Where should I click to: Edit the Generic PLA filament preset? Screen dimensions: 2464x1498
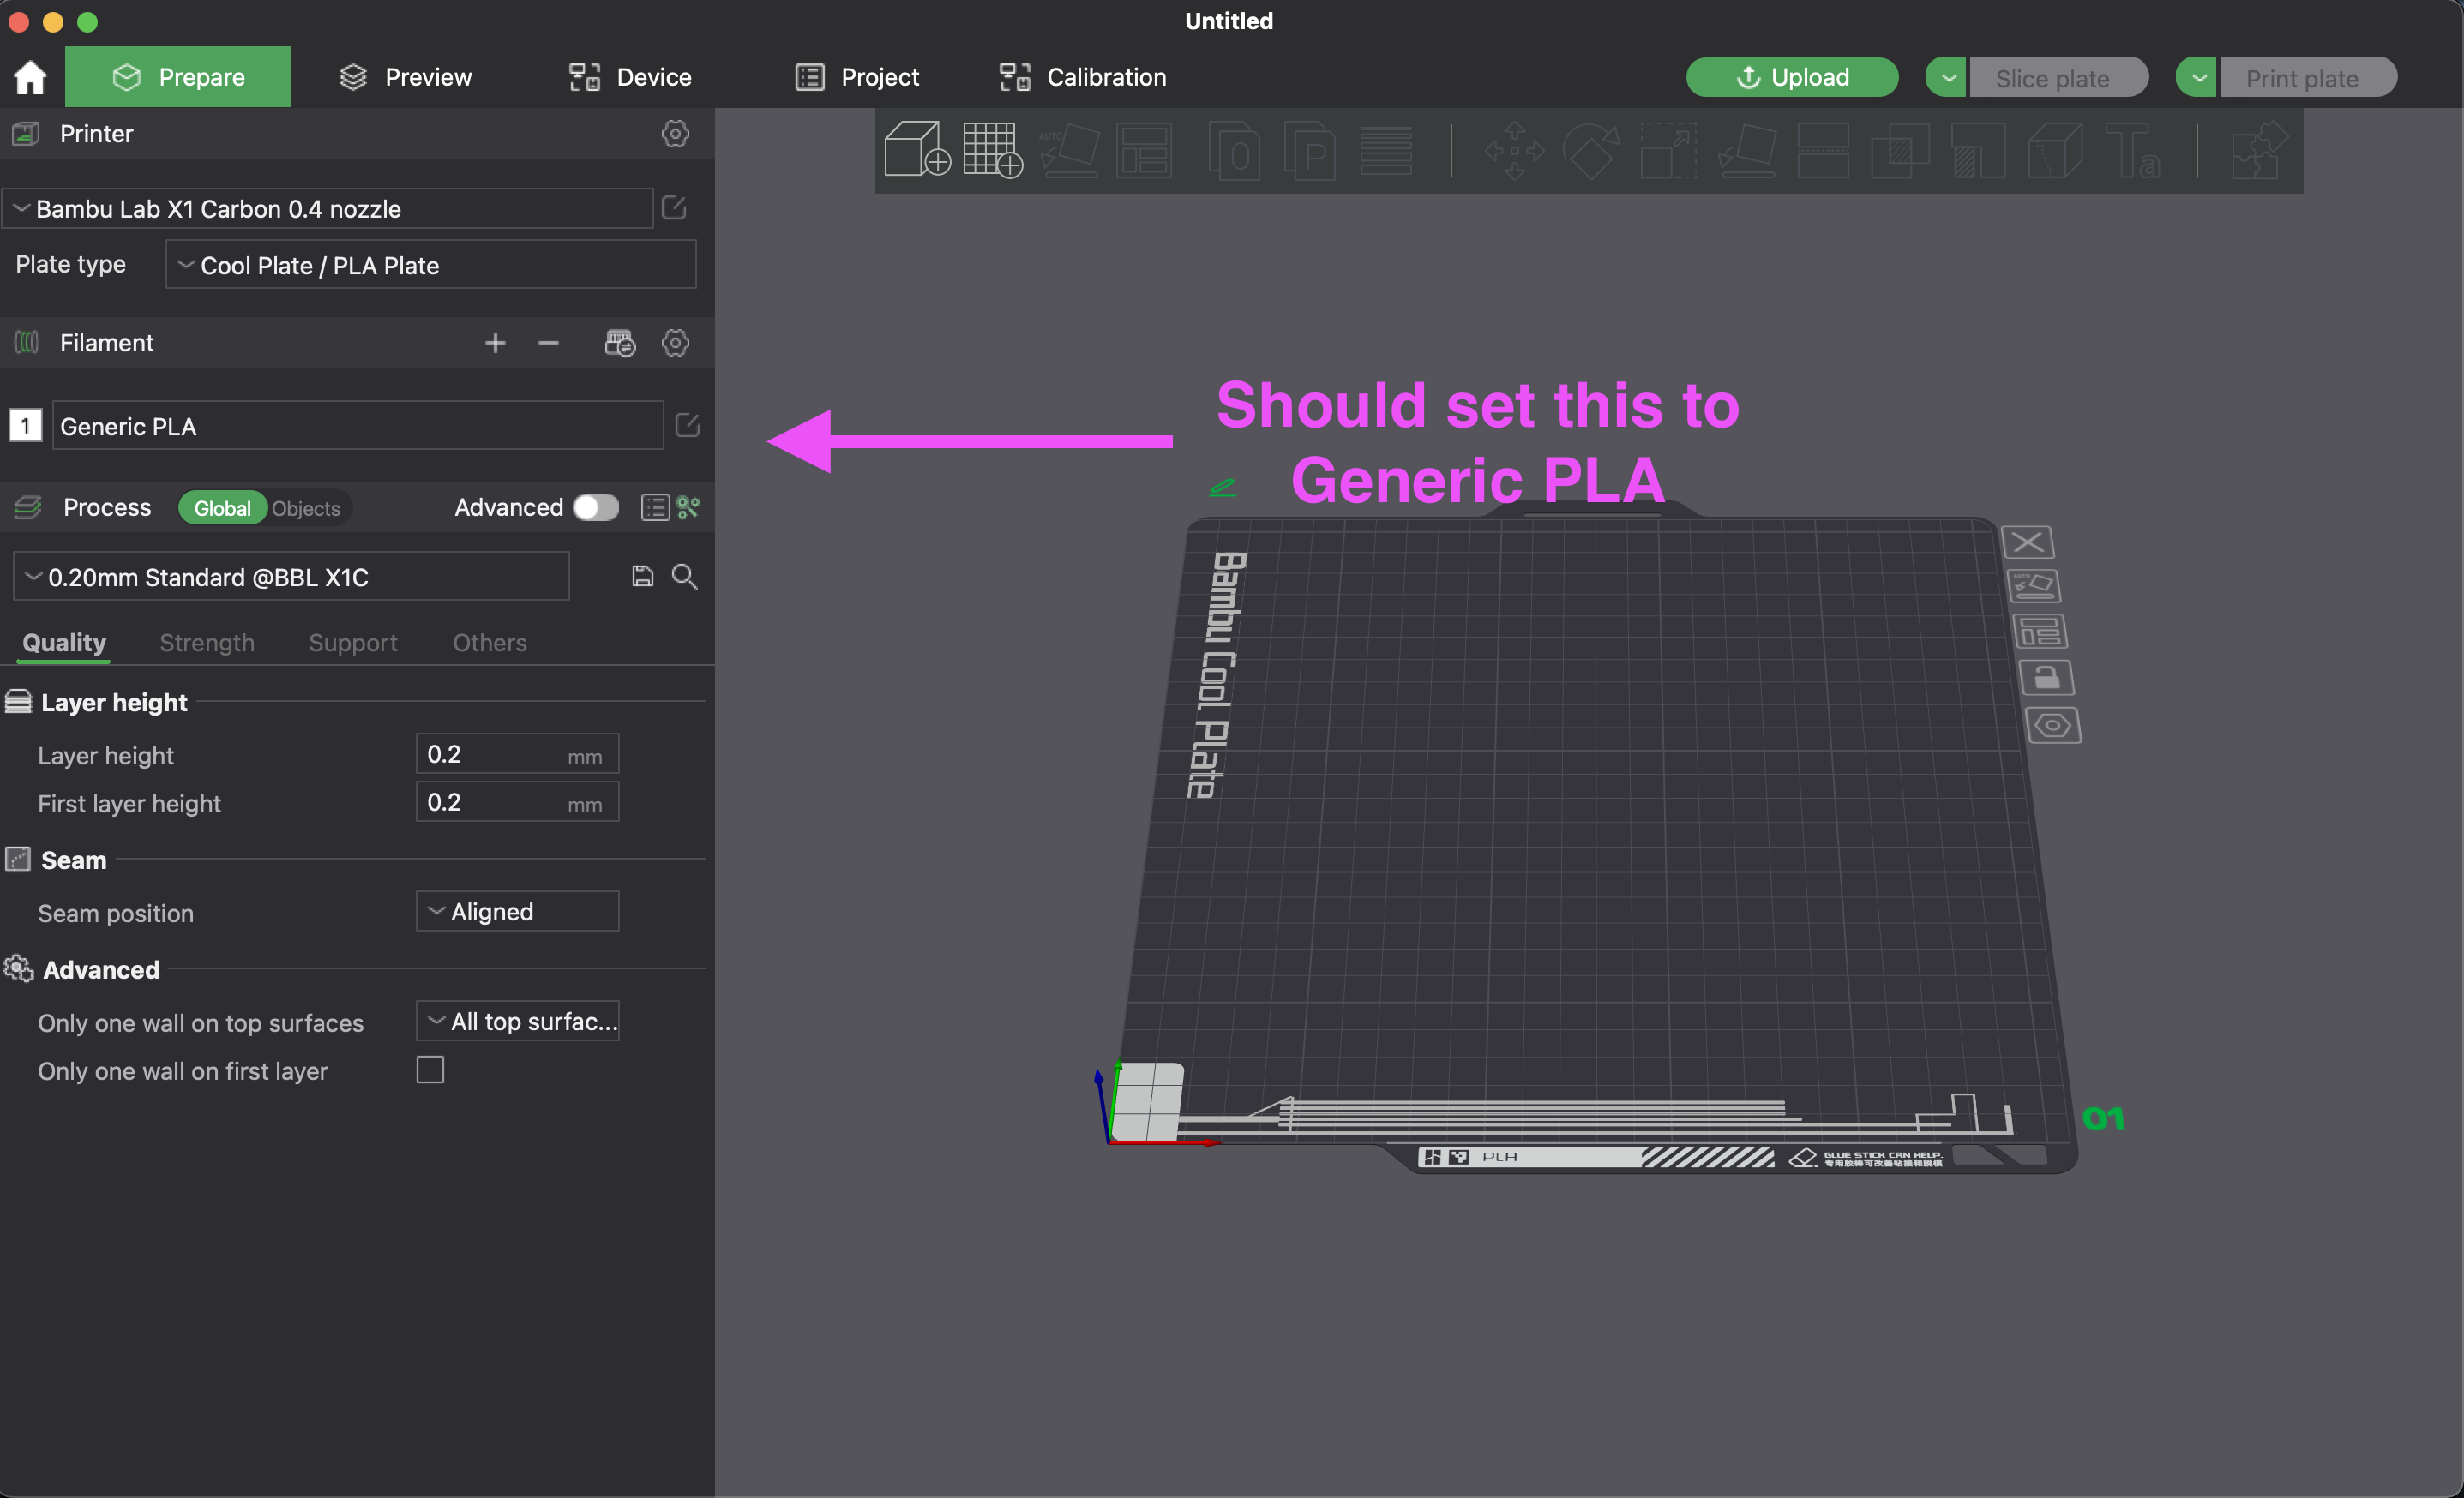pos(687,426)
